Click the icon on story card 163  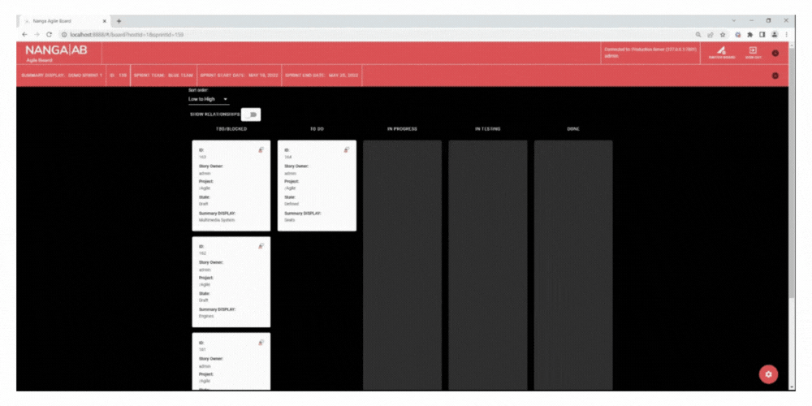pyautogui.click(x=261, y=149)
